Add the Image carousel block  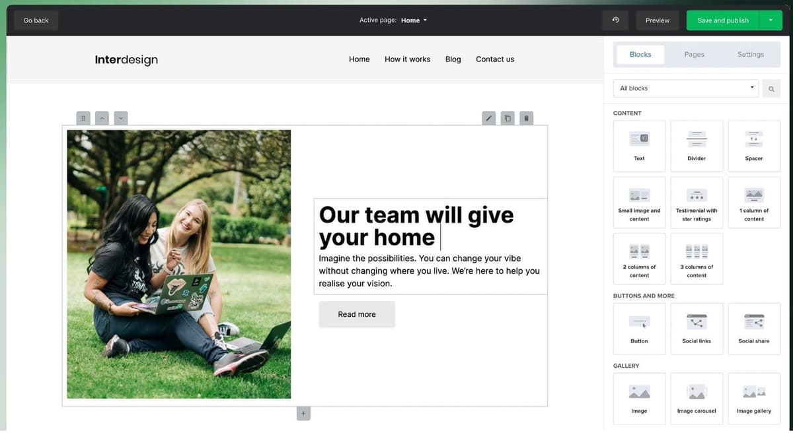coord(697,399)
